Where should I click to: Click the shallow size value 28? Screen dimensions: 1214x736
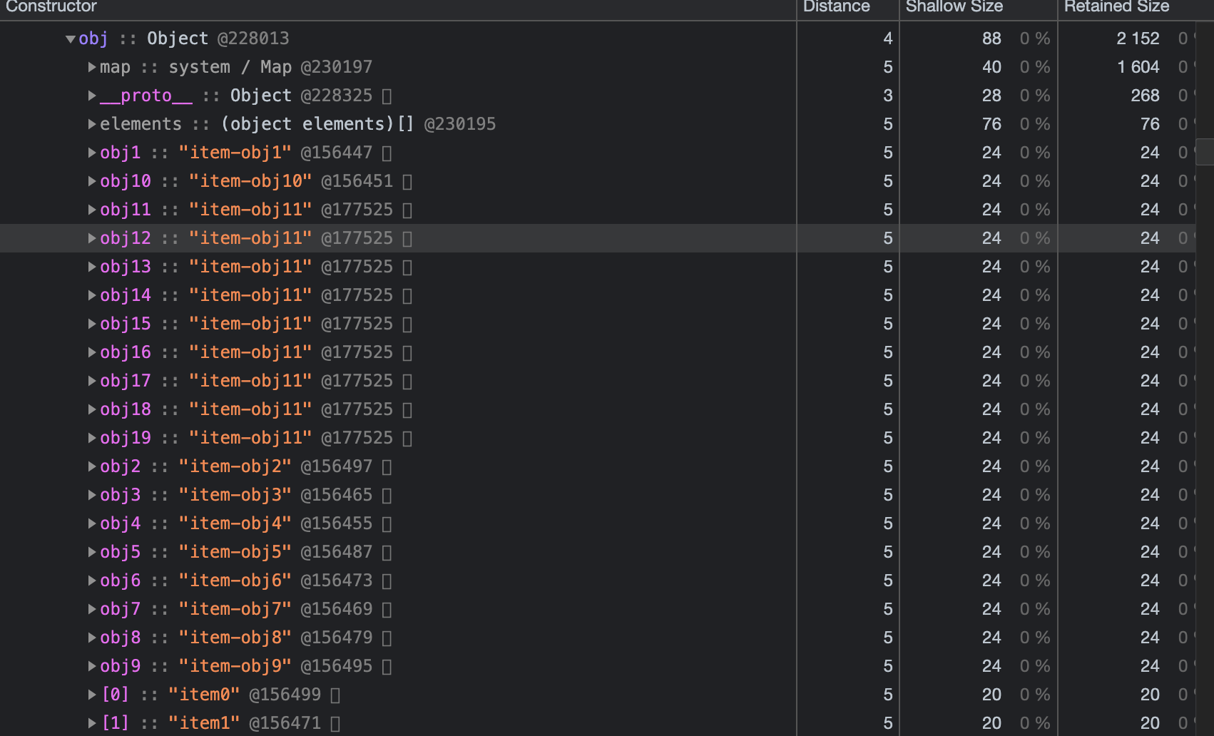991,96
